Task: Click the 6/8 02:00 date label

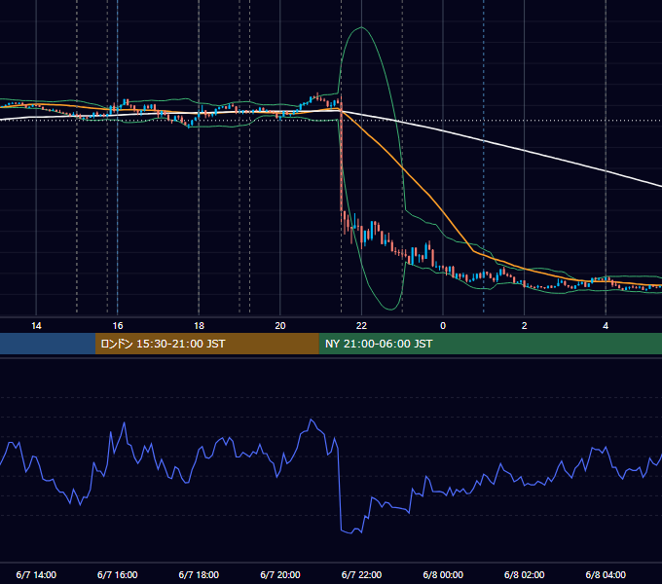Action: (x=525, y=574)
